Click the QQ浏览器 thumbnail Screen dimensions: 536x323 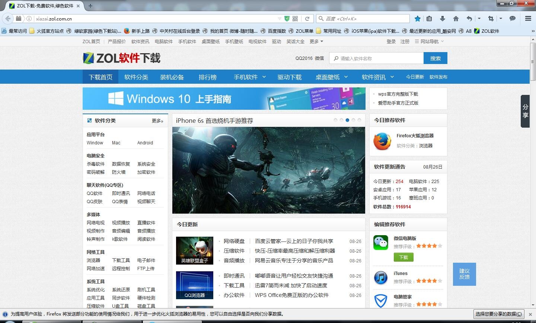(195, 285)
